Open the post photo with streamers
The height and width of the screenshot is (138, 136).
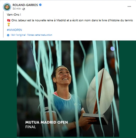point(68,88)
